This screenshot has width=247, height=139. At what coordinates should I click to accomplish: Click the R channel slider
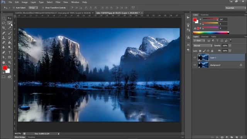point(210,19)
